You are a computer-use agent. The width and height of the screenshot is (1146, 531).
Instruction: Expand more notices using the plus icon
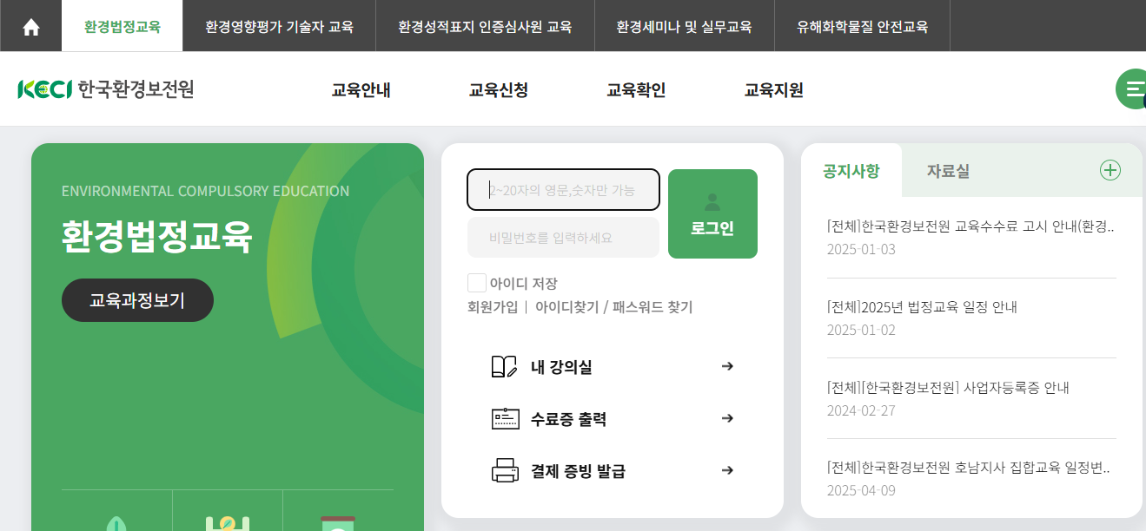point(1110,170)
